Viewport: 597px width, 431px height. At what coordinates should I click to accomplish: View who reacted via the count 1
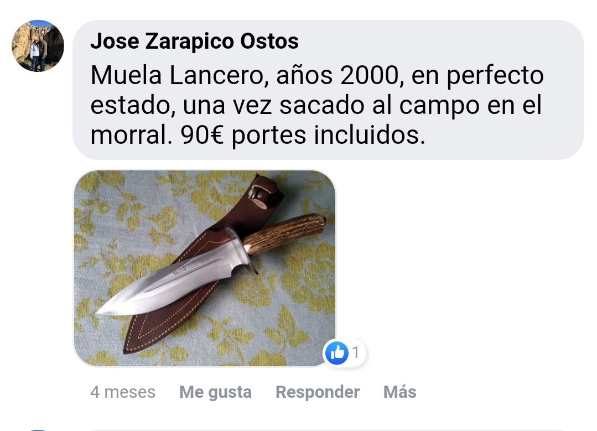pos(355,353)
